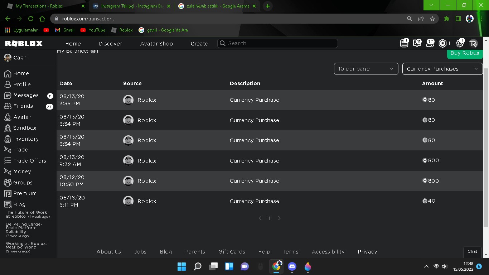Open the Chat button
The width and height of the screenshot is (489, 275).
tap(472, 252)
